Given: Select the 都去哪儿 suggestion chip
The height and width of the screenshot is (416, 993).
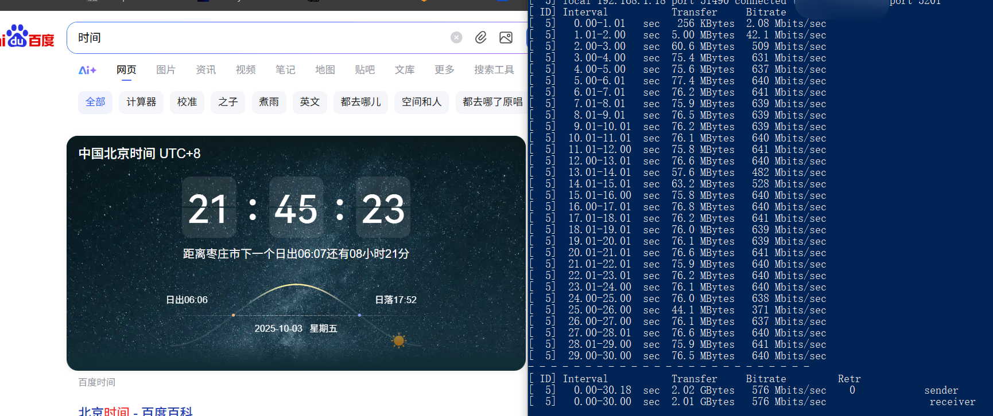Looking at the screenshot, I should pos(360,102).
